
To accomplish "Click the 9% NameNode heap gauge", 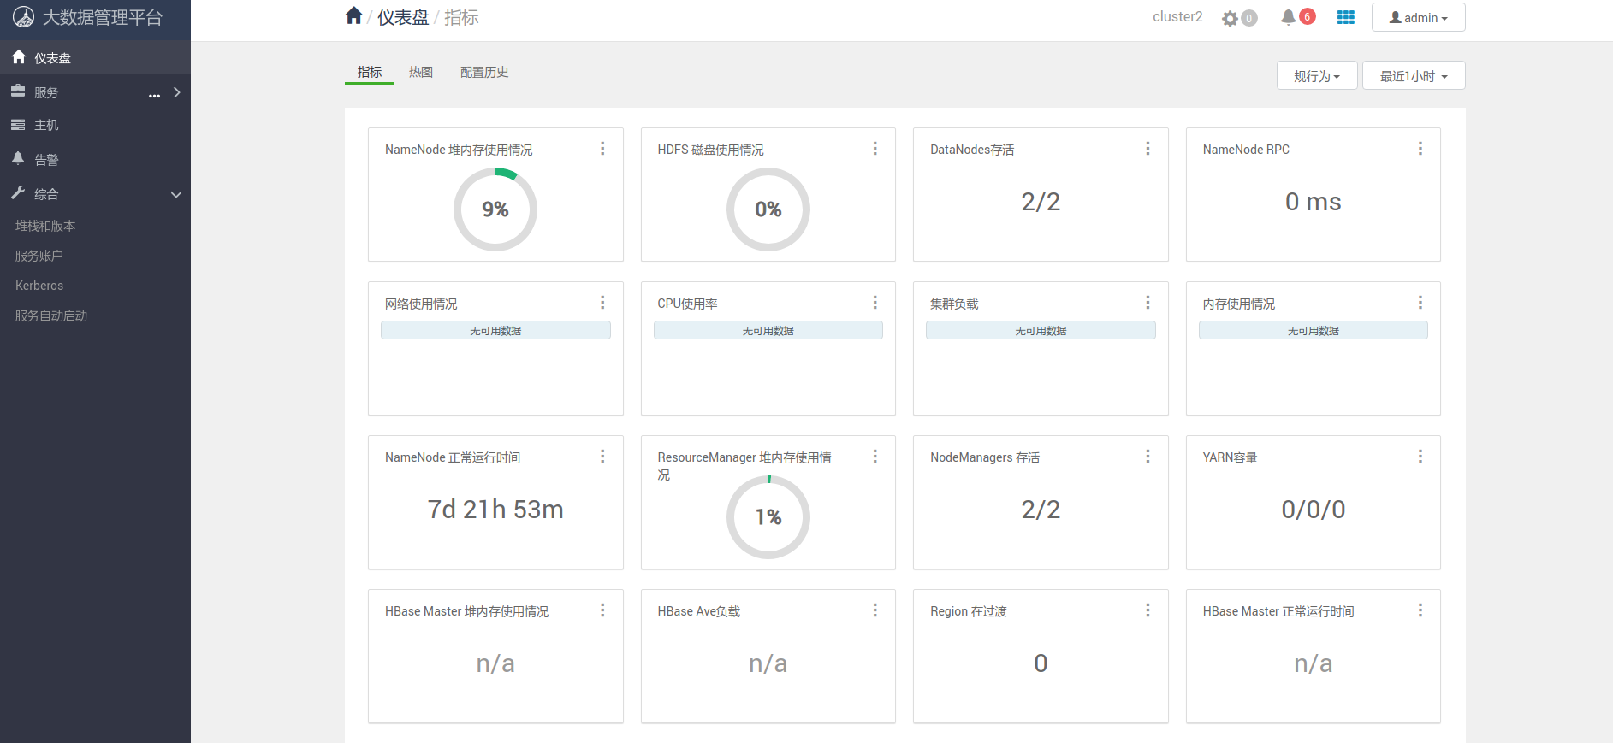I will click(495, 209).
